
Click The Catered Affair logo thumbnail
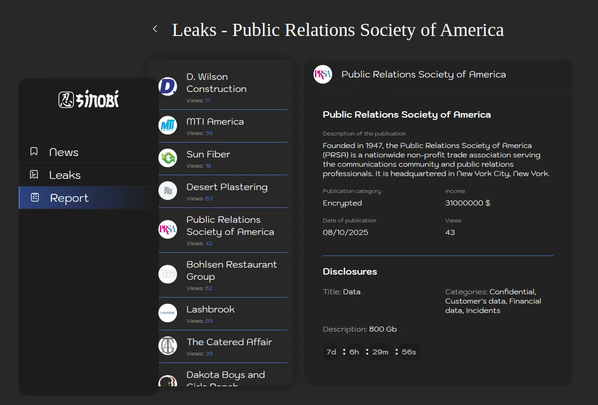click(x=168, y=346)
